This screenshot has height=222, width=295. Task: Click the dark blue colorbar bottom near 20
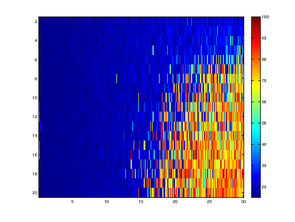pyautogui.click(x=256, y=189)
